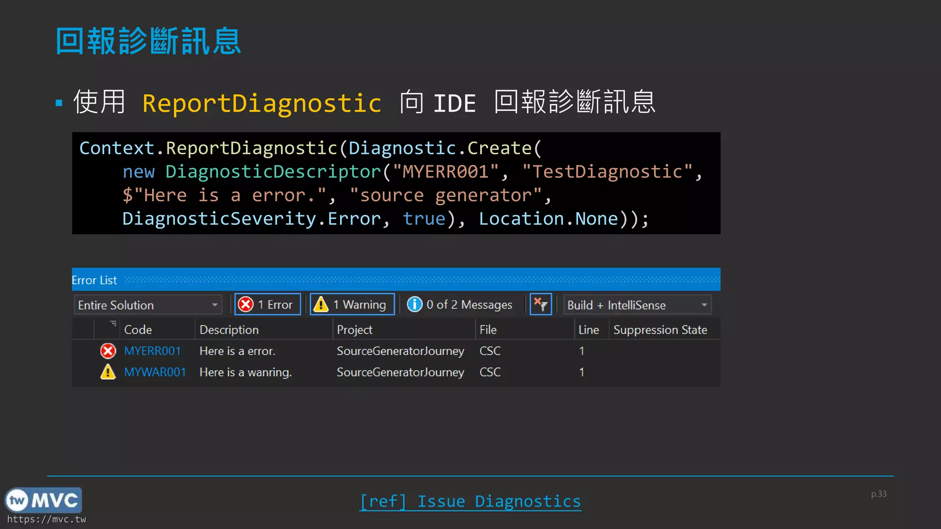Open the Issue Diagnostics reference link
941x529 pixels.
click(x=470, y=501)
